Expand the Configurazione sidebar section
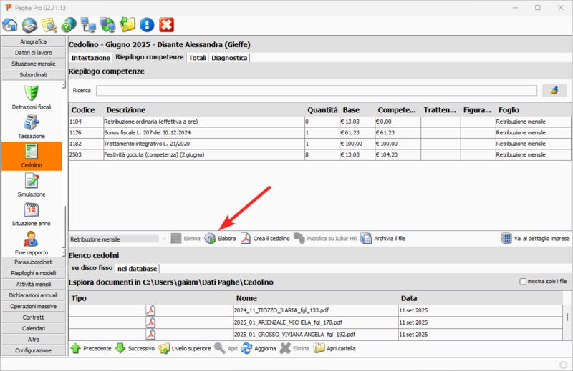 pyautogui.click(x=34, y=350)
